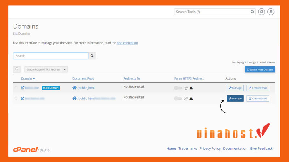289x162 pixels.
Task: Click 'Not Redirected' text in second domain row
Action: (x=134, y=97)
